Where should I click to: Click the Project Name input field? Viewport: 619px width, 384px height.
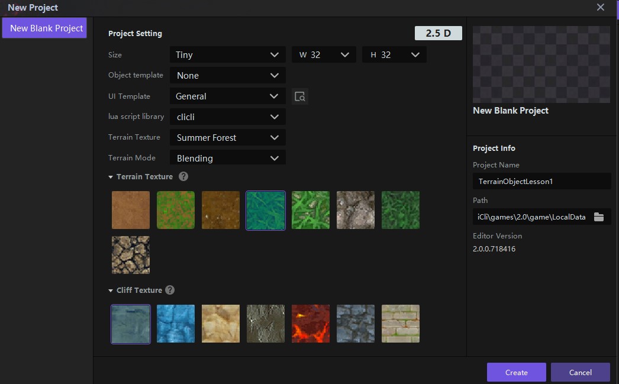click(541, 182)
